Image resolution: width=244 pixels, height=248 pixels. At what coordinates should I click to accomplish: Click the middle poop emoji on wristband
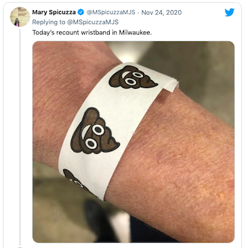click(94, 131)
